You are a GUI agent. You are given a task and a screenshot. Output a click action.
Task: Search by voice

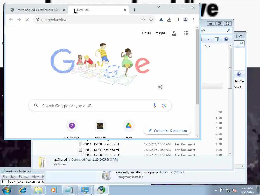pyautogui.click(x=155, y=105)
